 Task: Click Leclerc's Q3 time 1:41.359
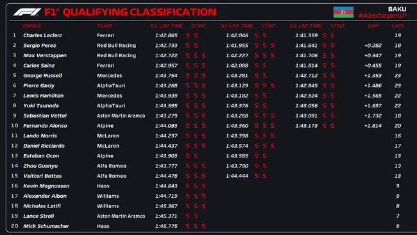(x=307, y=35)
